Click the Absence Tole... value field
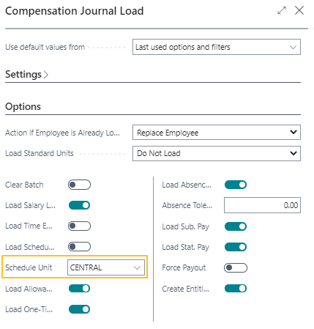The height and width of the screenshot is (329, 314). pyautogui.click(x=262, y=205)
